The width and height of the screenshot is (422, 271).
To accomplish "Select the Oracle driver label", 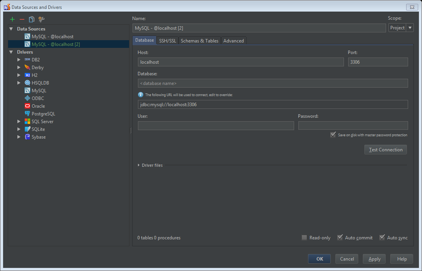I will coord(38,106).
